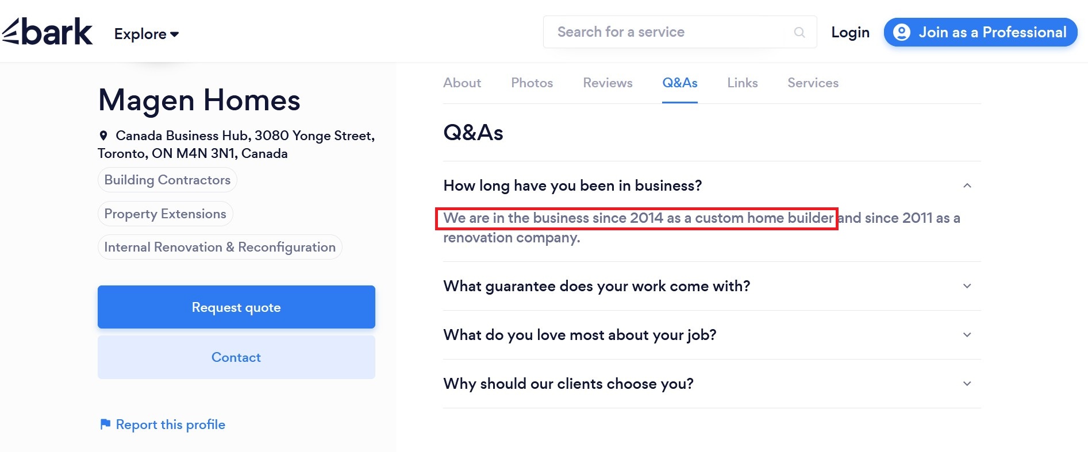This screenshot has height=452, width=1088.
Task: Click the user icon in Join button
Action: [x=902, y=32]
